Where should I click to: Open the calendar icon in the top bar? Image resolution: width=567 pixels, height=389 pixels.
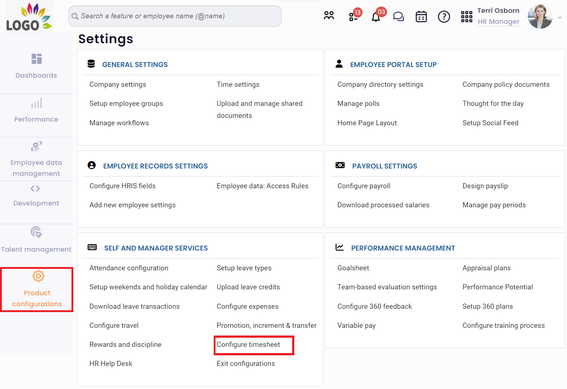[x=421, y=16]
